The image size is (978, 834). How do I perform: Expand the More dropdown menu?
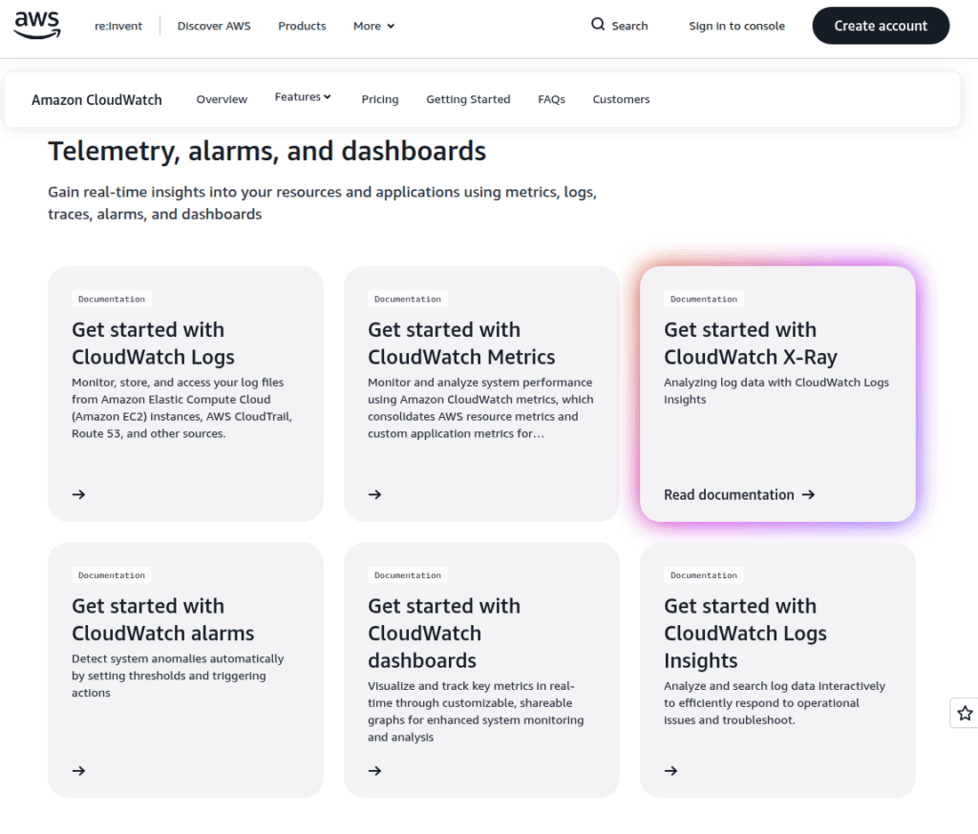(x=373, y=26)
